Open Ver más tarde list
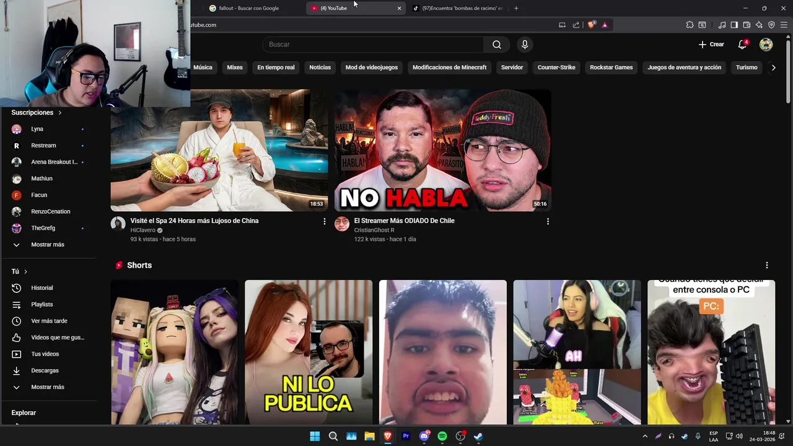The image size is (793, 446). click(48, 321)
